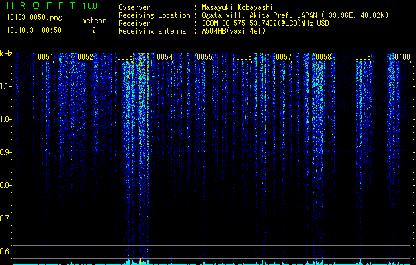Viewport: 416px width, 265px height.
Task: Click the Ovserver label
Action: point(134,7)
